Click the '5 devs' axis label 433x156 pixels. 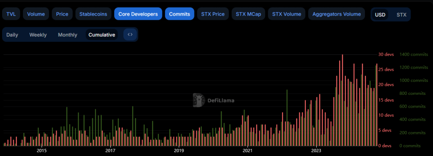point(385,130)
